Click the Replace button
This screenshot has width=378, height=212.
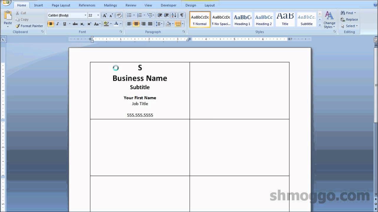click(349, 19)
